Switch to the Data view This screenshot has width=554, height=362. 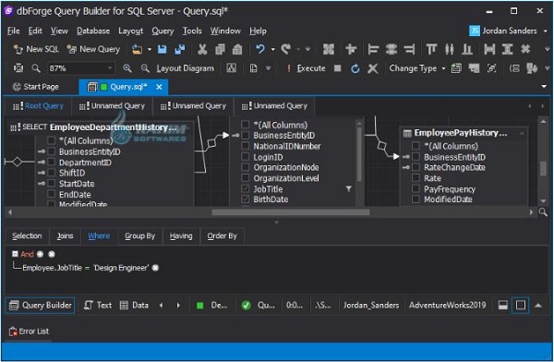[x=134, y=305]
